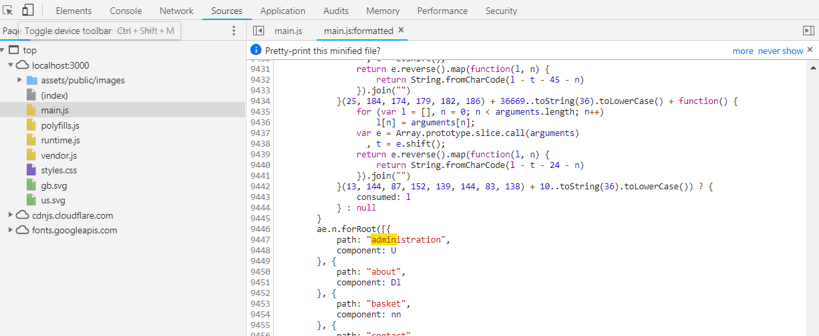Hide the navigator sidebar panel

click(259, 31)
